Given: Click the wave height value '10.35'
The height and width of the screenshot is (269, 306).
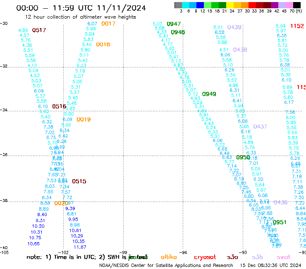Looking at the screenshot, I should click(79, 241).
